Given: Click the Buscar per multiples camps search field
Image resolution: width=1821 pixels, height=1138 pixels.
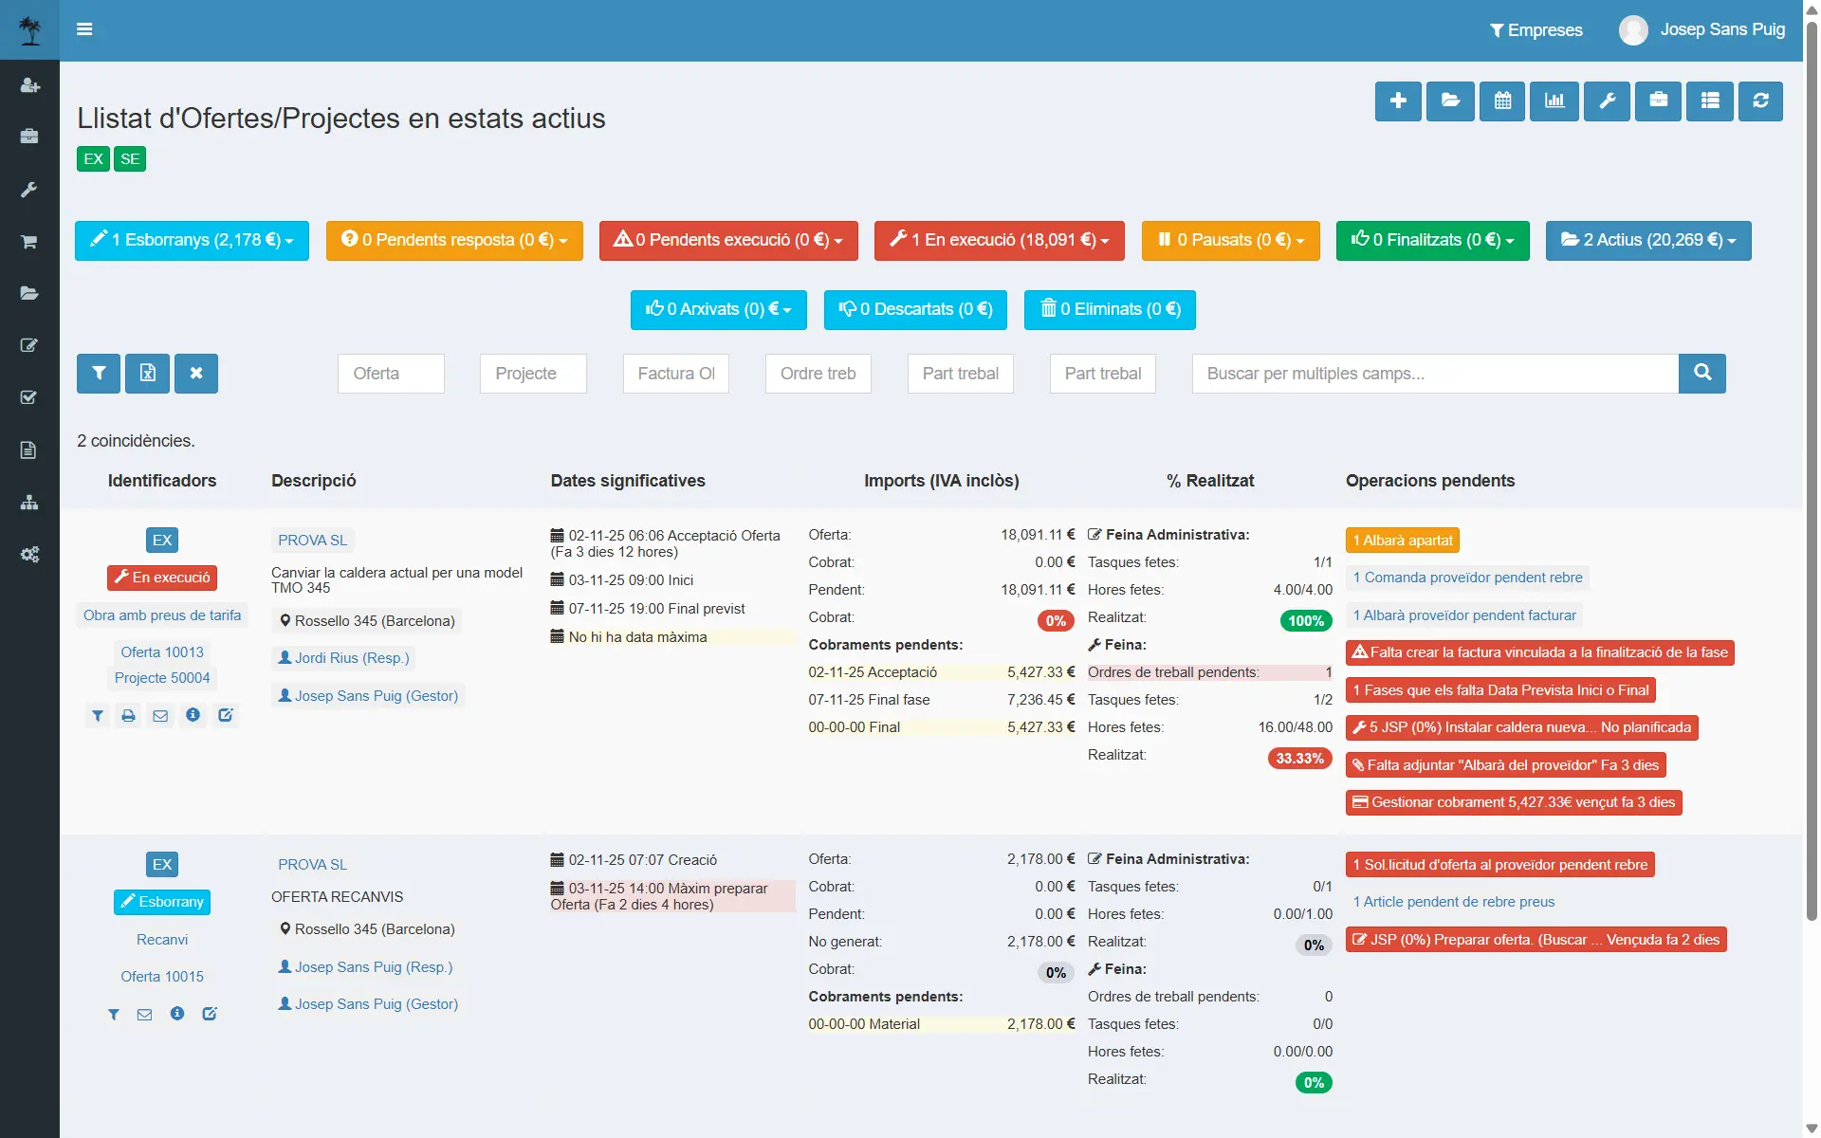Looking at the screenshot, I should pos(1434,374).
